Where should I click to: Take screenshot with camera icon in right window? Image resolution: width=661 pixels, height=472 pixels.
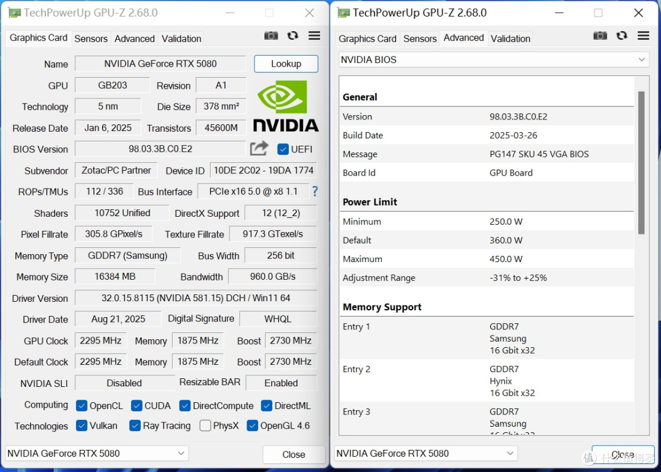[x=600, y=36]
